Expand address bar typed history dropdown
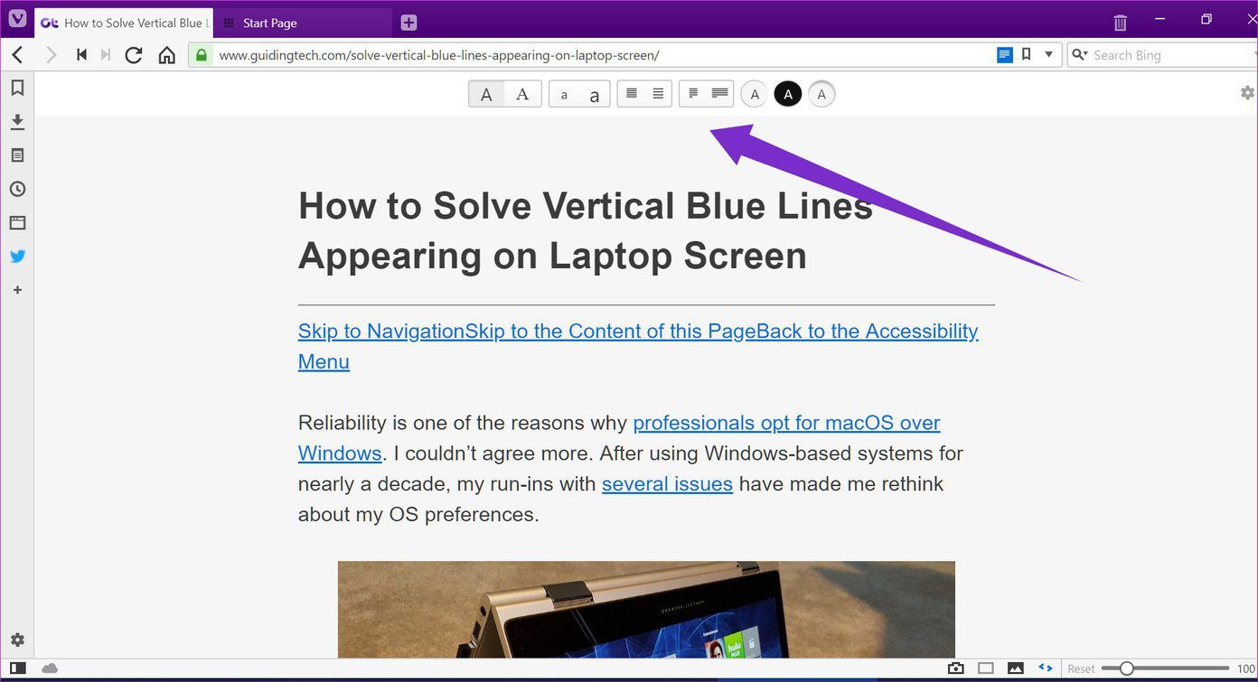The width and height of the screenshot is (1258, 682). (1049, 54)
